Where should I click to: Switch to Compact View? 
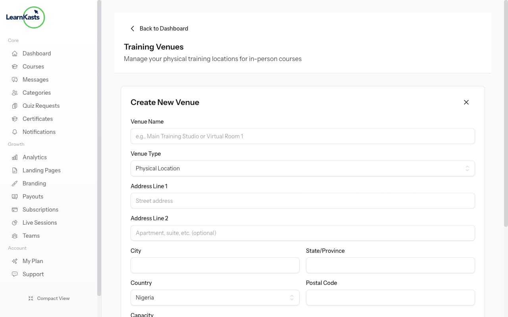[x=49, y=298]
